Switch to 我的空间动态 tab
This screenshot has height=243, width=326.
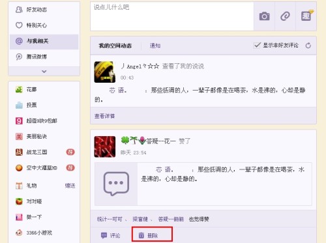[115, 46]
